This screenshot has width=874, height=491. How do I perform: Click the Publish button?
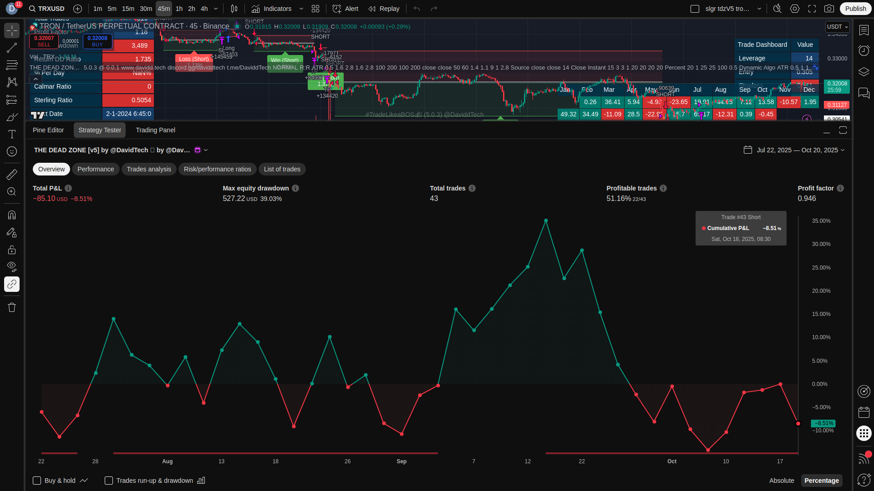pyautogui.click(x=855, y=9)
